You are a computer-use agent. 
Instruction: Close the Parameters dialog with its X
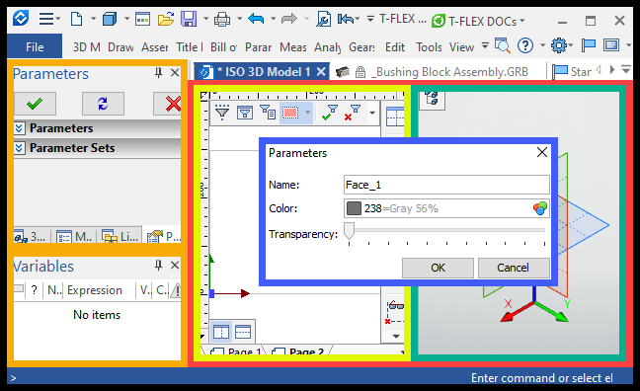pos(542,152)
